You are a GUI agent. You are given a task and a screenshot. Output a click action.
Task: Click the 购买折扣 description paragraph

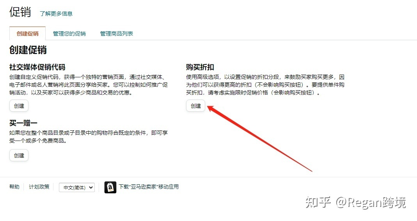(265, 85)
